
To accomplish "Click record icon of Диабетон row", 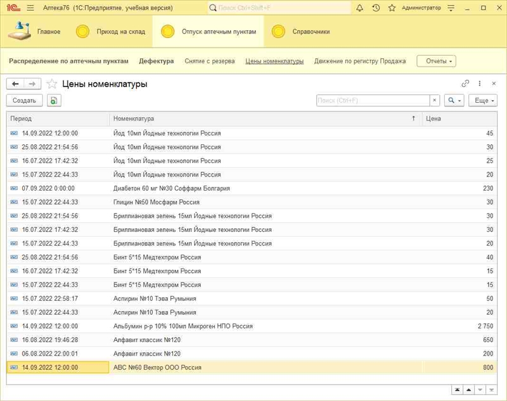I will (14, 188).
